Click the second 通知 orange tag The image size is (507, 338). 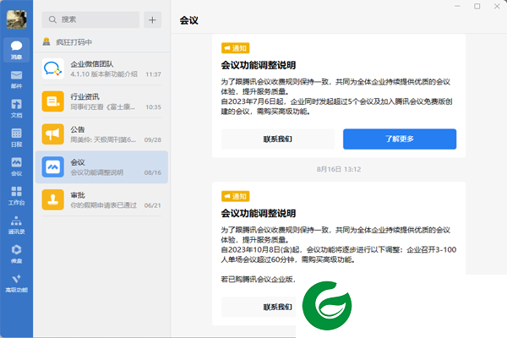(236, 196)
